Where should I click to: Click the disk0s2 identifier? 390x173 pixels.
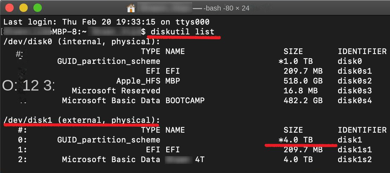[x=355, y=81]
